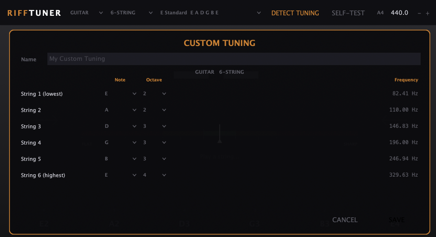Viewport: 436px width, 237px height.
Task: Click CANCEL in the Custom Tuning dialog
Action: coord(345,220)
